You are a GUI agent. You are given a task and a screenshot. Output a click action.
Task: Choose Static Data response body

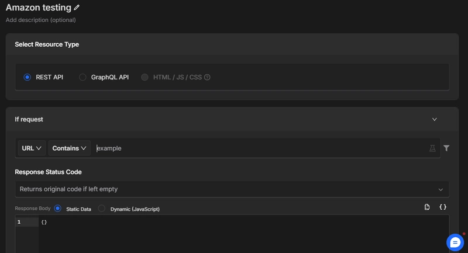tap(57, 209)
